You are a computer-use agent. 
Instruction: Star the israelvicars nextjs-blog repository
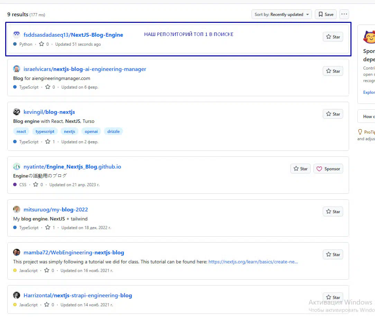click(x=333, y=71)
